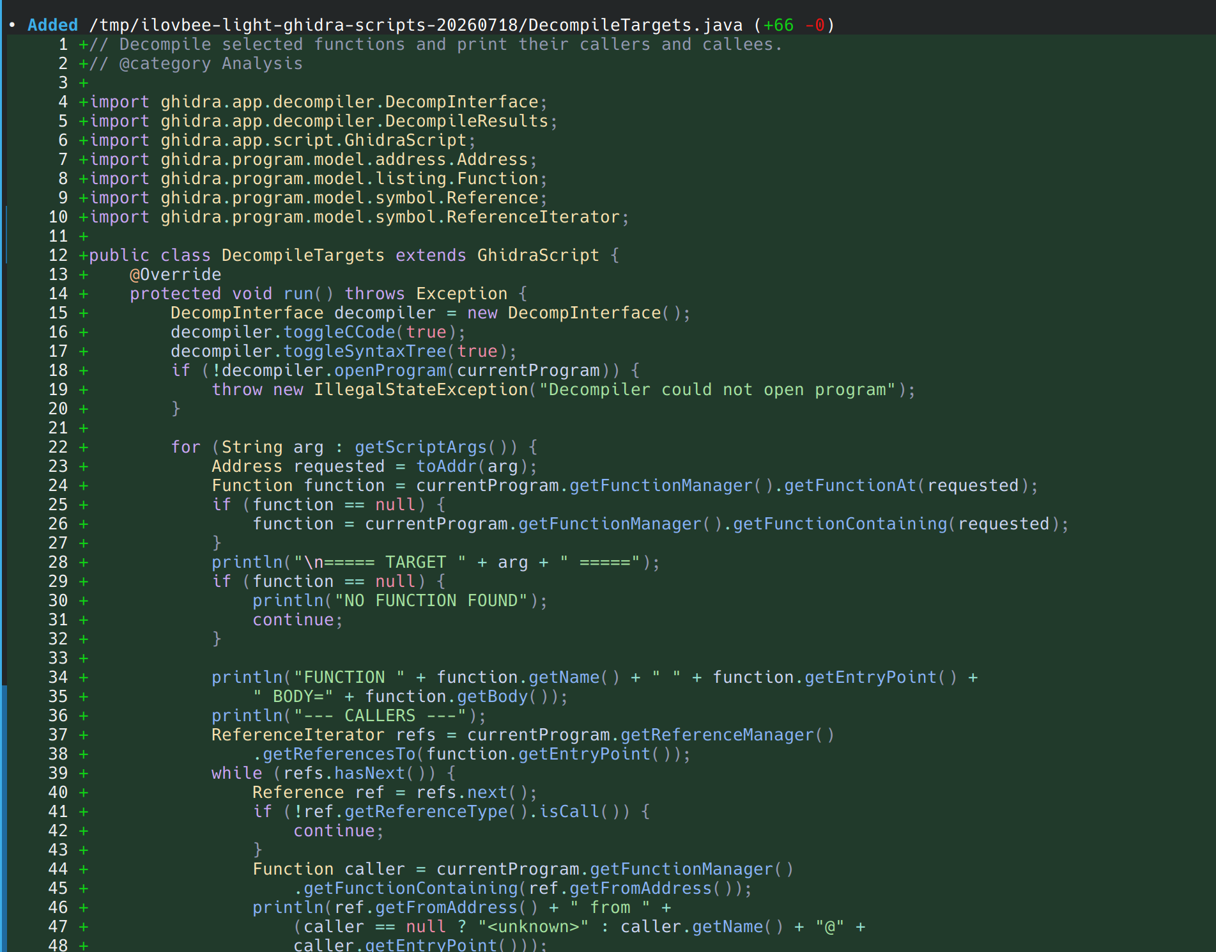Click the println with '===== TARGET' string
Viewport: 1216px width, 952px height.
point(436,562)
